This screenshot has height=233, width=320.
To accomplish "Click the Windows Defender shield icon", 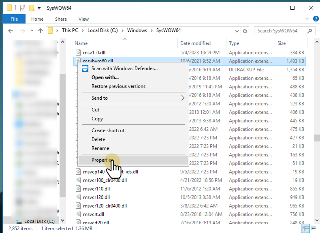I will (85, 68).
